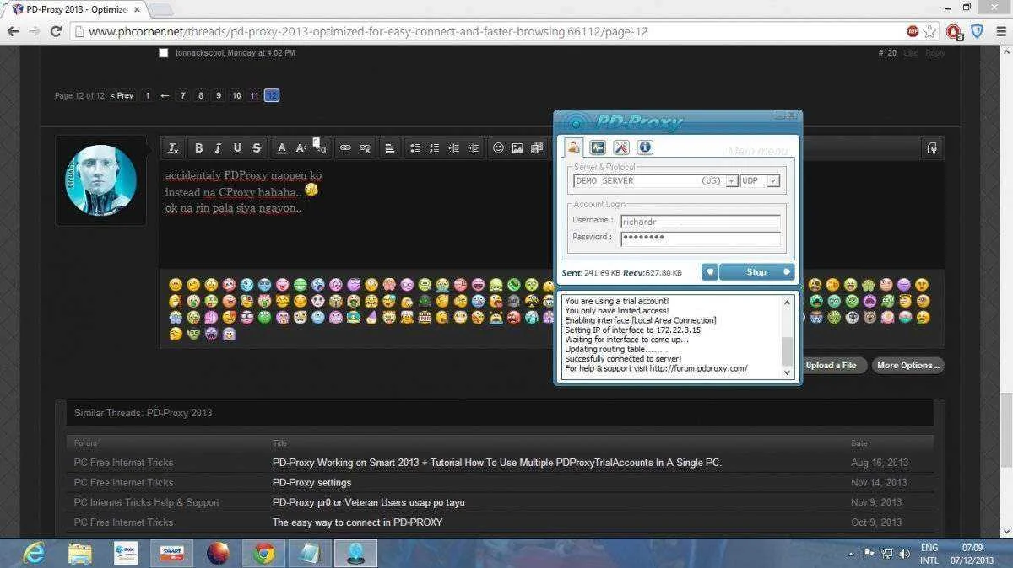Screen dimensions: 1013x568
Task: Toggle strikethrough formatting in the reply editor
Action: [x=257, y=147]
